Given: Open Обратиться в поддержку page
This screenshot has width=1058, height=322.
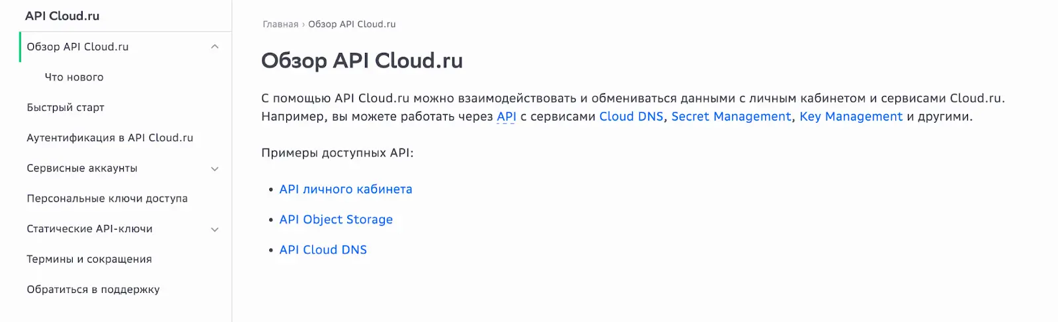Looking at the screenshot, I should tap(93, 290).
